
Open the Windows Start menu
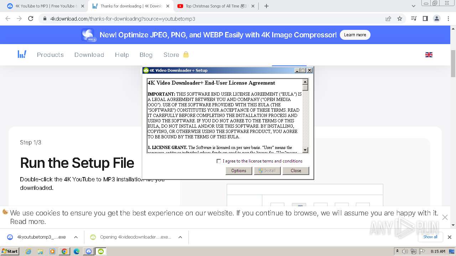coord(10,251)
